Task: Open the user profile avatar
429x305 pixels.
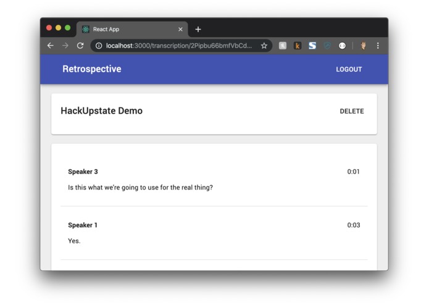Action: 364,46
